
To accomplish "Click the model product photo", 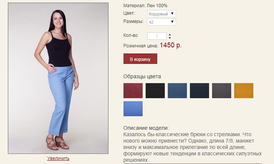I will click(58, 78).
